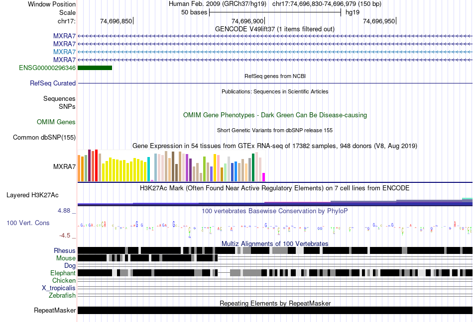
Task: Select the Elephant alignment row label
Action: point(63,273)
